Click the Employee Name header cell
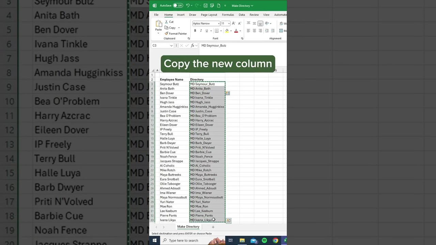This screenshot has width=436, height=245. tap(174, 80)
